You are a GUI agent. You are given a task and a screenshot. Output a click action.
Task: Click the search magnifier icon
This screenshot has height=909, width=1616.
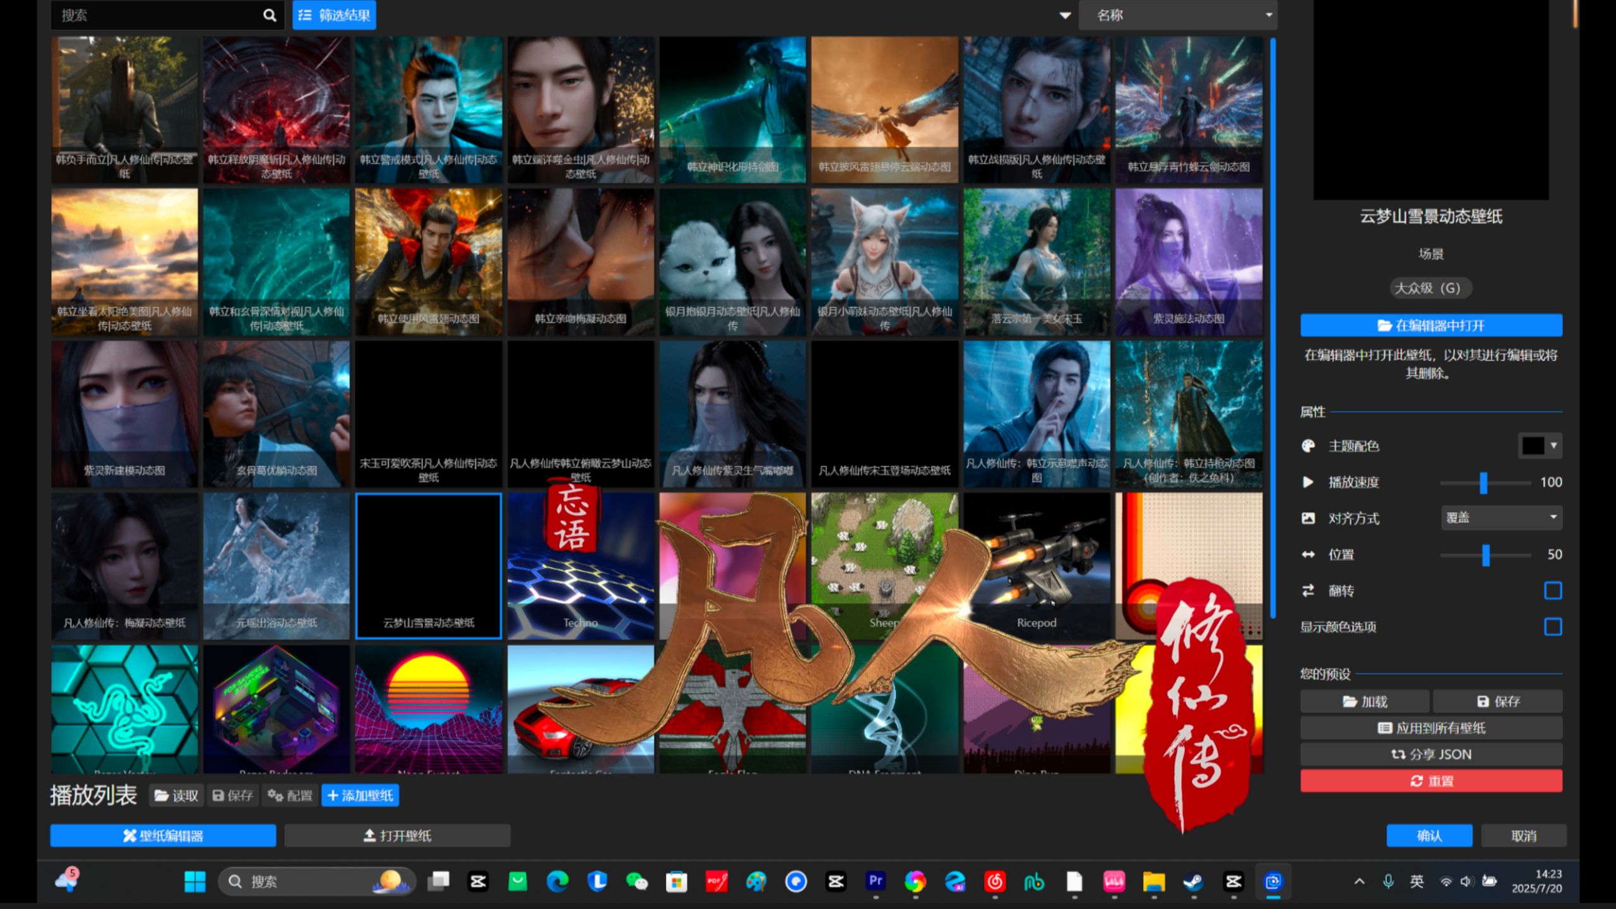point(270,15)
